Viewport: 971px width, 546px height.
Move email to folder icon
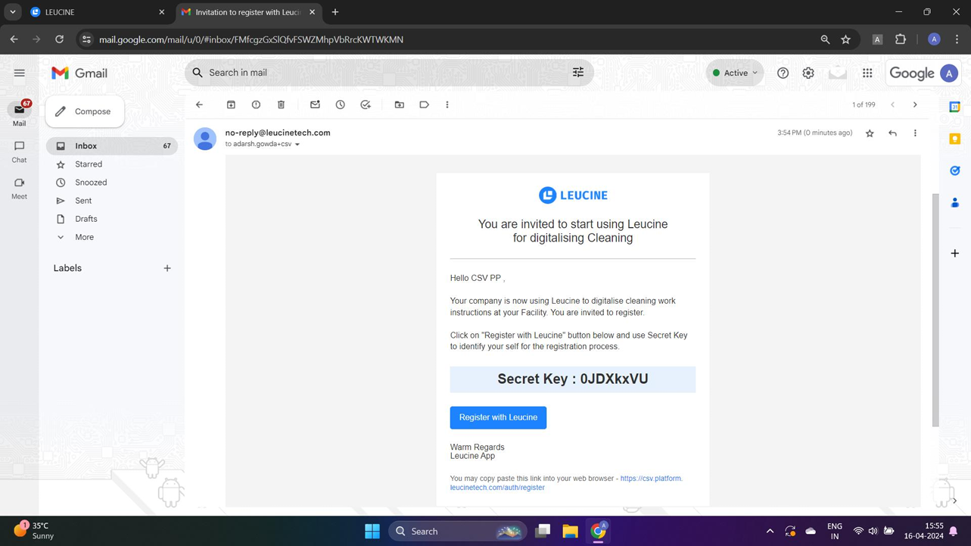click(399, 105)
